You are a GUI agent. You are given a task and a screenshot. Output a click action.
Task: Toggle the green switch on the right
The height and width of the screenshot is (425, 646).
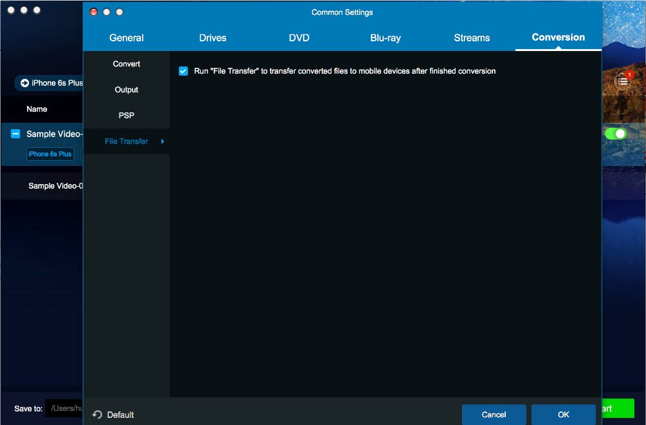[x=615, y=134]
